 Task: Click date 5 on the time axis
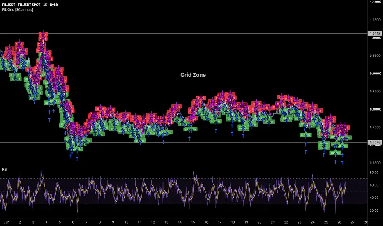60,222
